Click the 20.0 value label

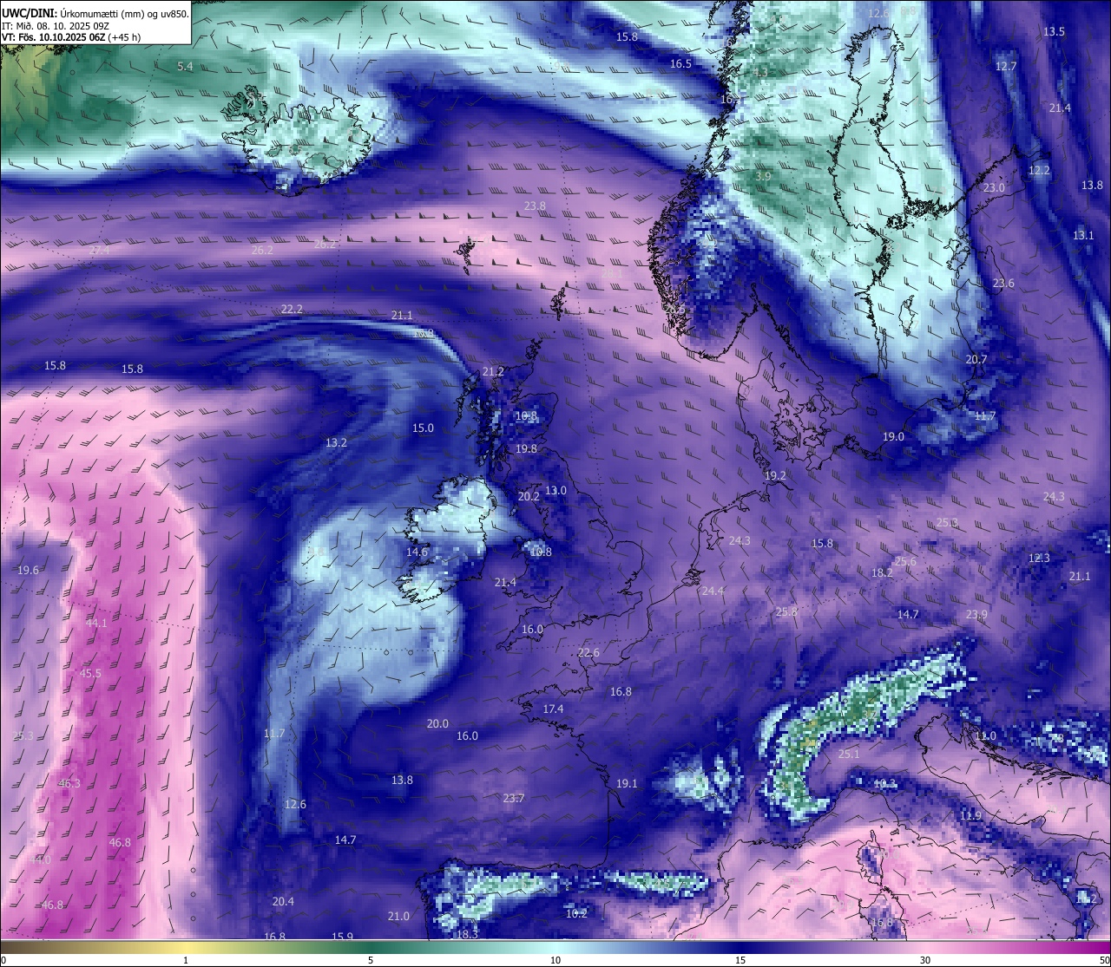click(x=437, y=723)
